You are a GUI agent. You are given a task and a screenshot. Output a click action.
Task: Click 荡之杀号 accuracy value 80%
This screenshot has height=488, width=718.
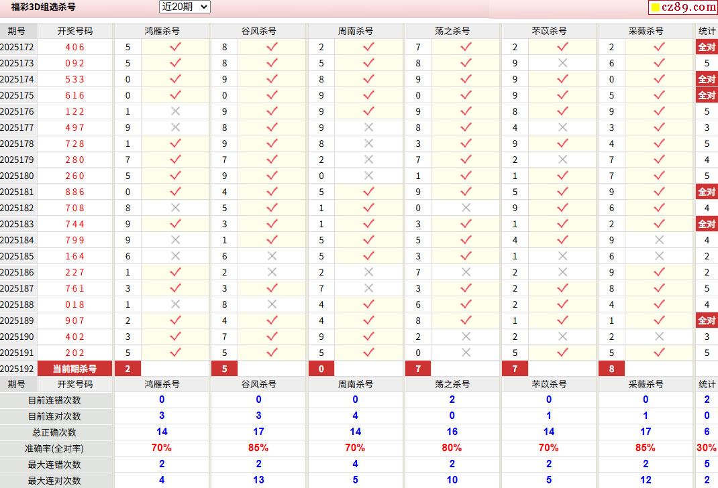click(452, 448)
